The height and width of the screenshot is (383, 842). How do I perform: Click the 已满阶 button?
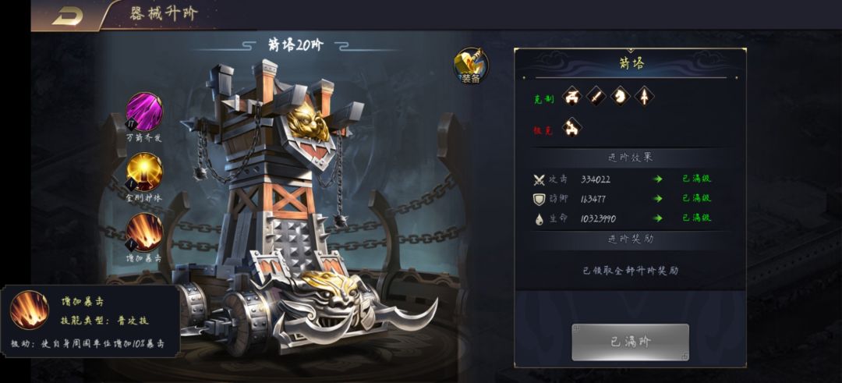click(630, 342)
